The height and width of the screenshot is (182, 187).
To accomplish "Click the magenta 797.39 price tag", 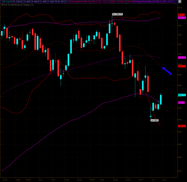I will point(182,18).
